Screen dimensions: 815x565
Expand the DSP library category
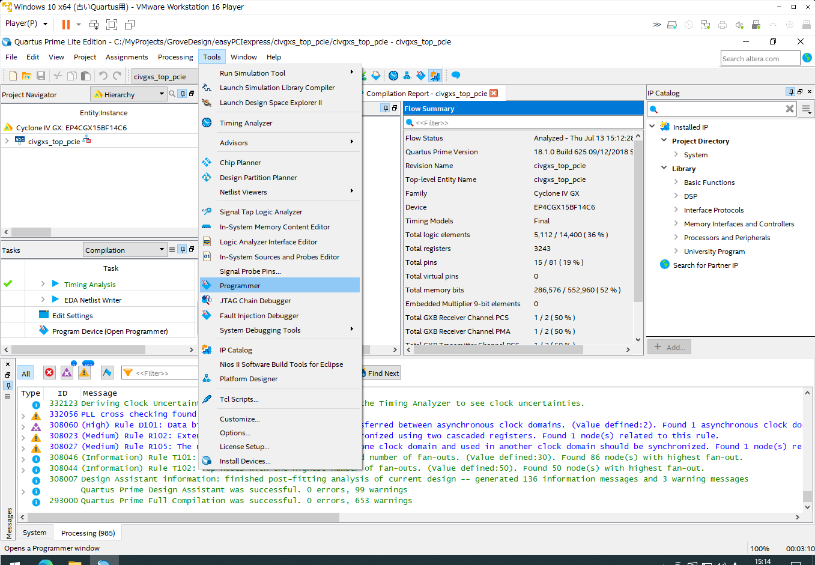tap(676, 196)
